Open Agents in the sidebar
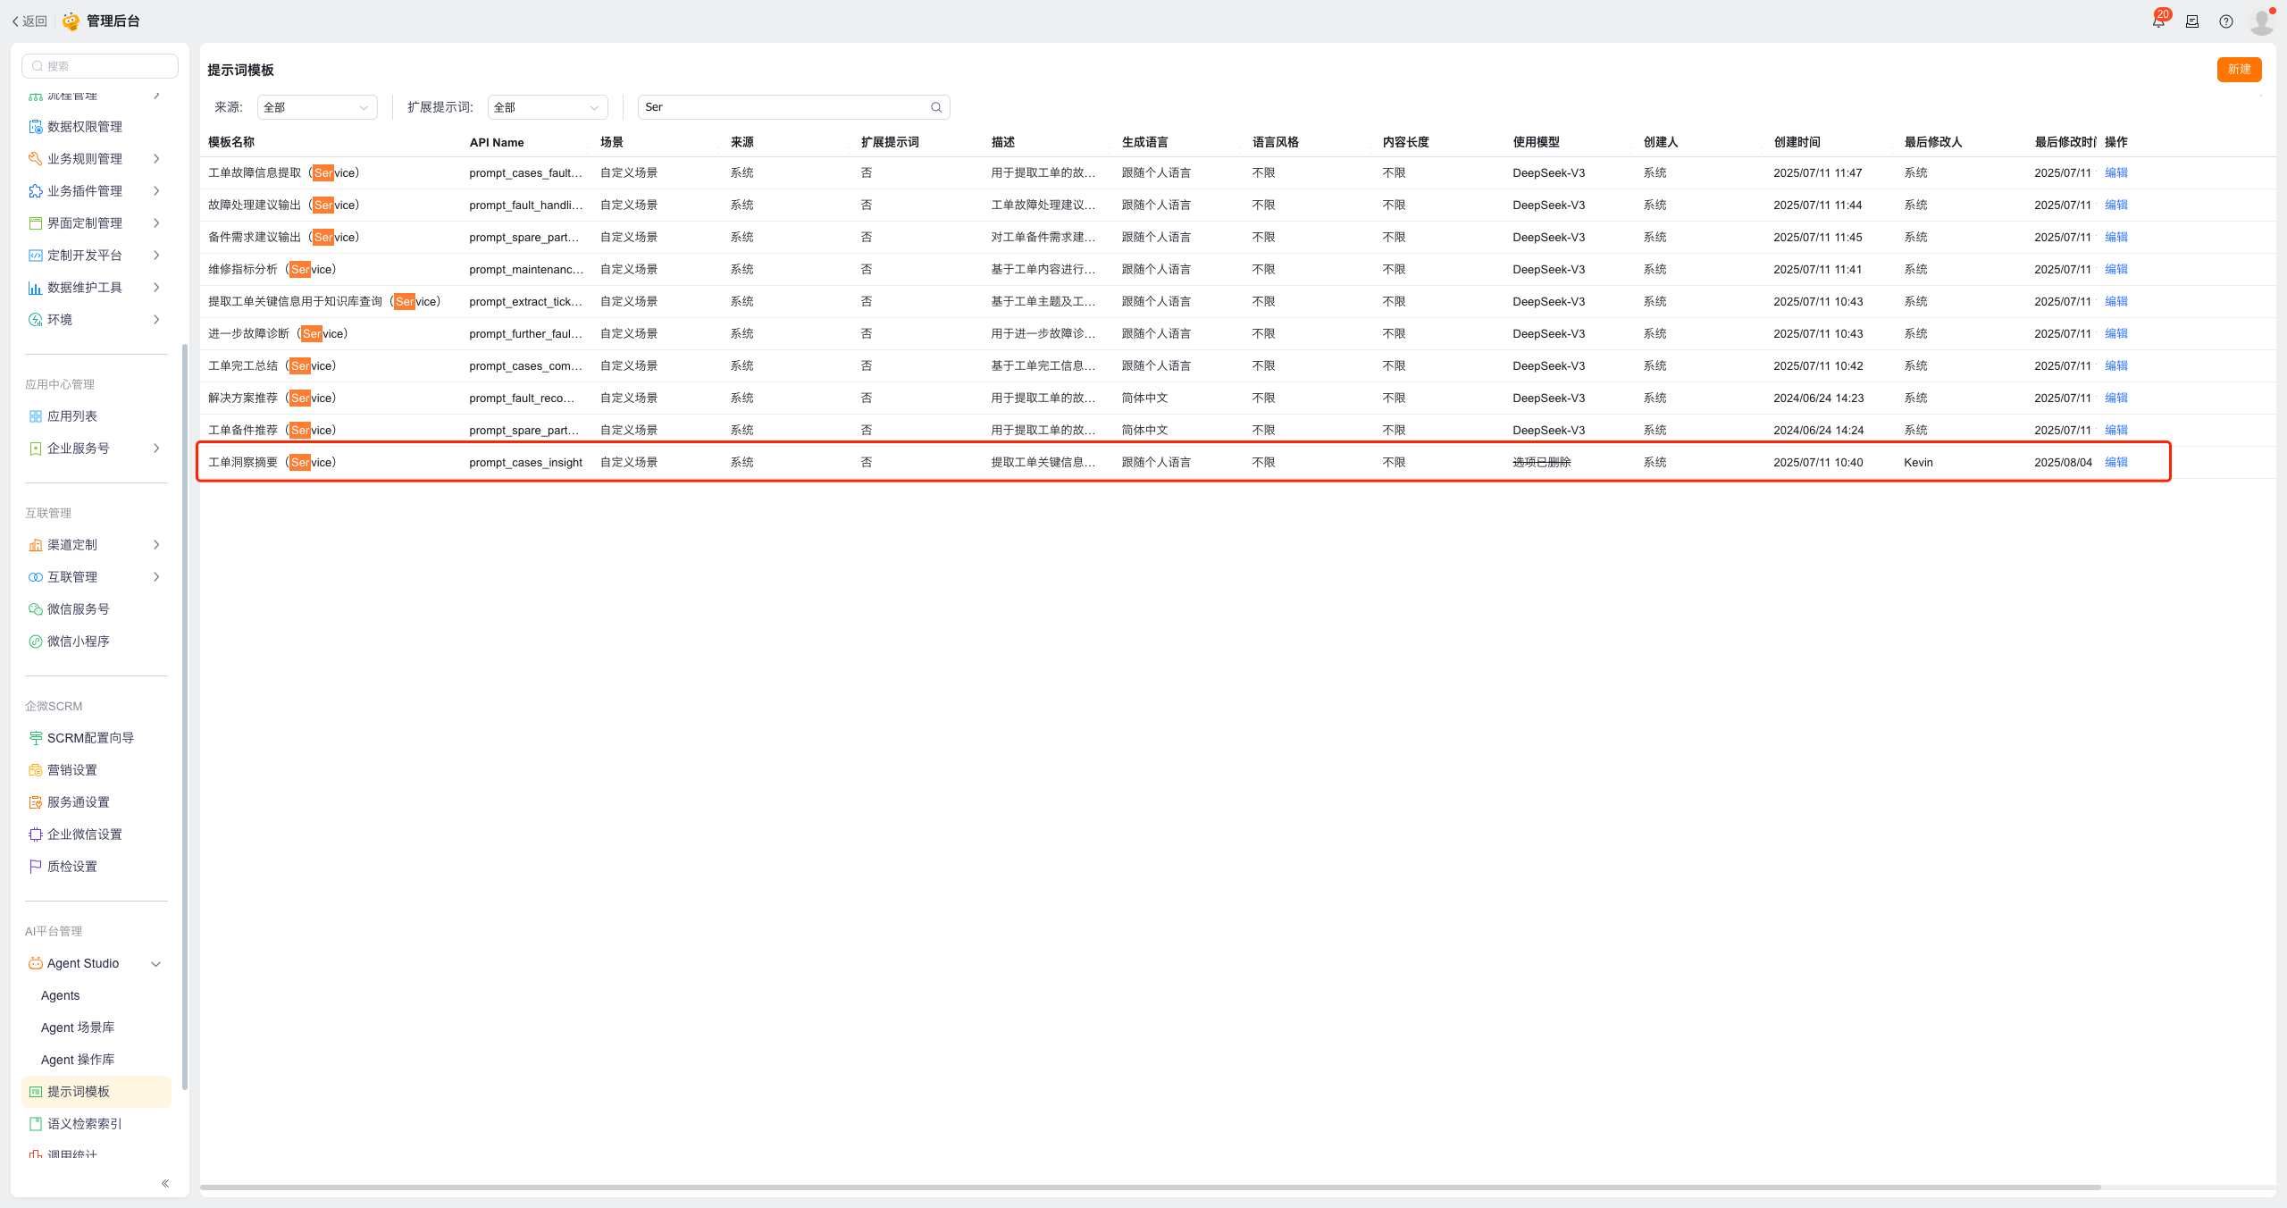The image size is (2287, 1208). pyautogui.click(x=61, y=995)
